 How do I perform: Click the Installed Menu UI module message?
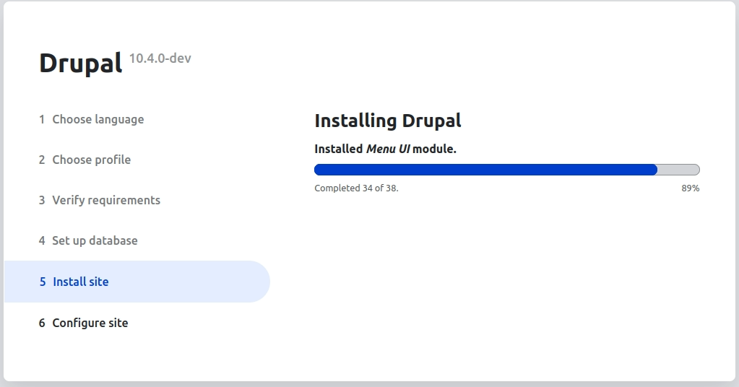point(386,149)
